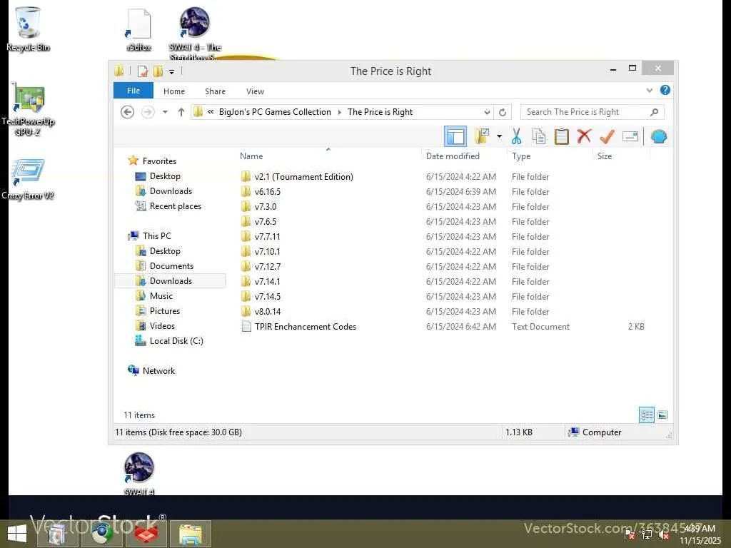Switch to Large icons view button
The height and width of the screenshot is (548, 731).
pos(662,415)
